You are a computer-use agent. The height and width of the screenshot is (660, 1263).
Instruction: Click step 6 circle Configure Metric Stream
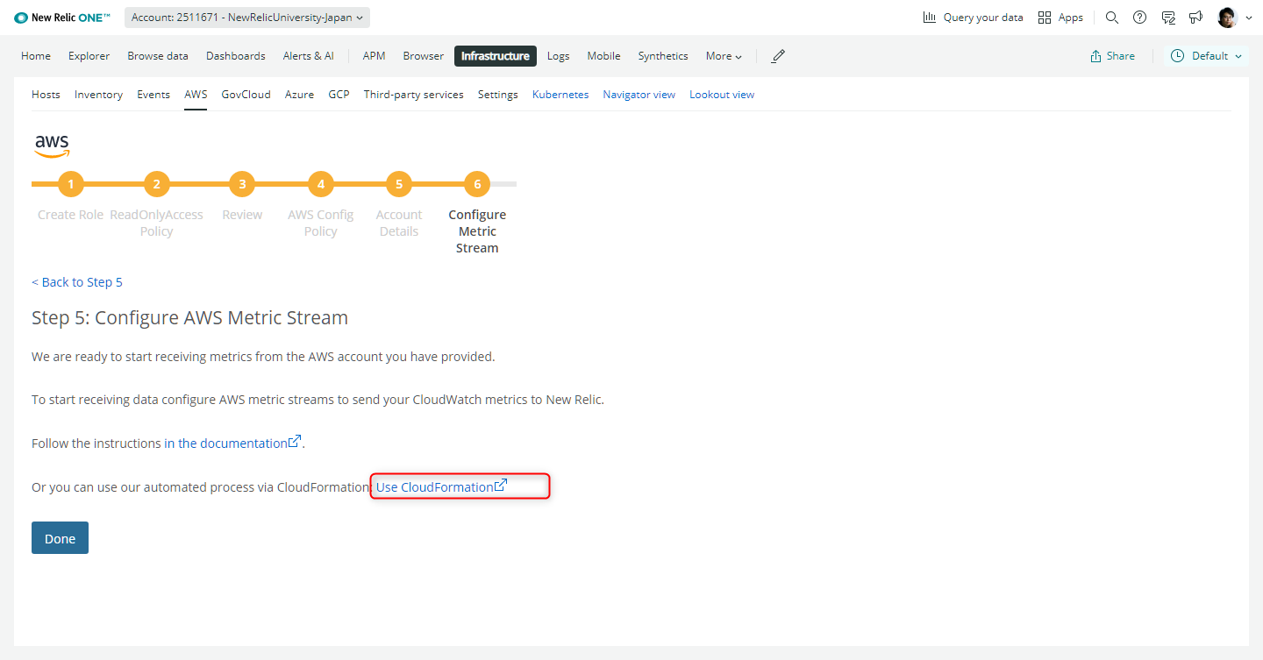pyautogui.click(x=477, y=184)
